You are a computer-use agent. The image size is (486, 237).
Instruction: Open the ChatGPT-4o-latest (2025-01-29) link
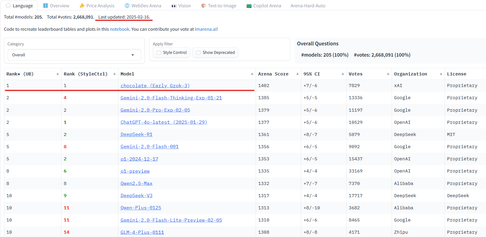click(164, 122)
